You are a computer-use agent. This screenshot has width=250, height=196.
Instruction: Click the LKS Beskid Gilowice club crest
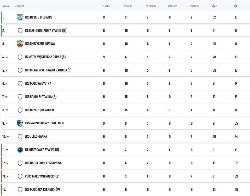point(20,17)
